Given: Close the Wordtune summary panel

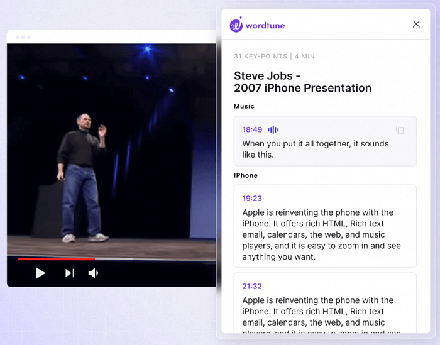Looking at the screenshot, I should (x=416, y=25).
